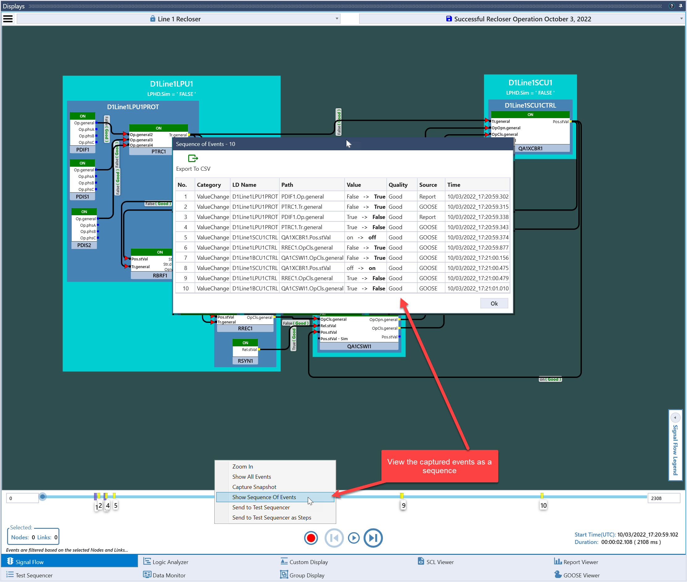The image size is (687, 582).
Task: Click event marker 10 on the timeline
Action: (x=542, y=496)
